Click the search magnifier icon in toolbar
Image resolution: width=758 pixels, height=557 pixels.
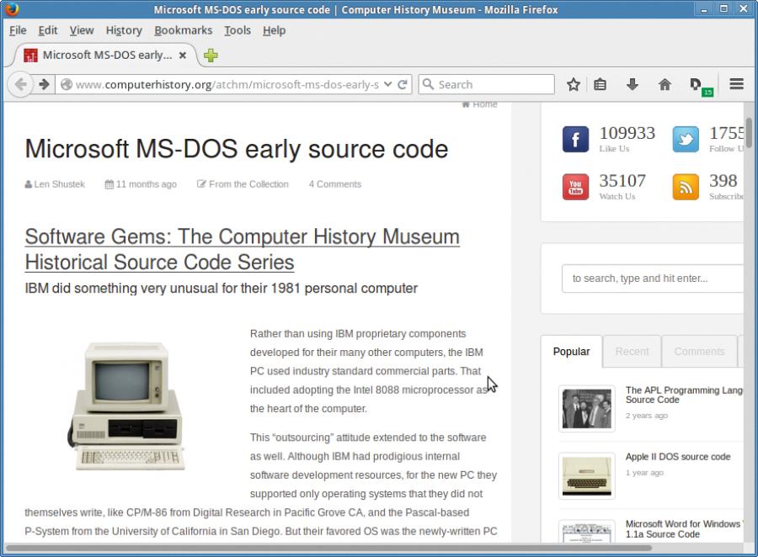tap(428, 84)
